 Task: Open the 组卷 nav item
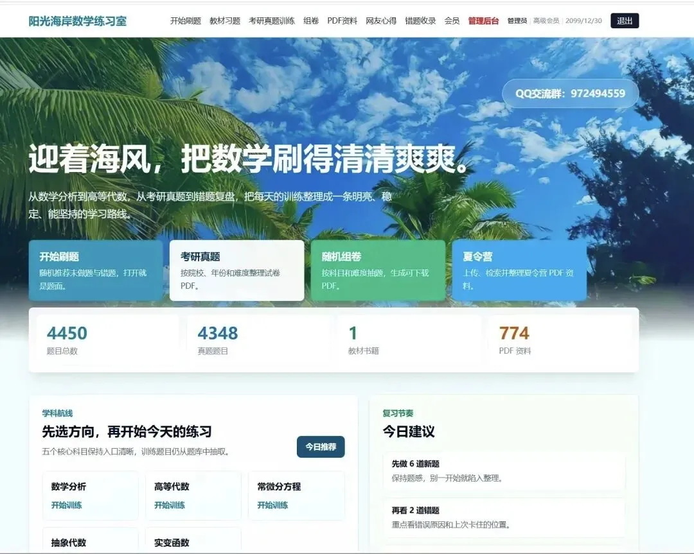pos(311,21)
